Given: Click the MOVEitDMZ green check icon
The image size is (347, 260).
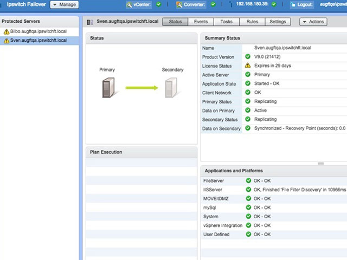Looking at the screenshot, I should click(x=248, y=198).
